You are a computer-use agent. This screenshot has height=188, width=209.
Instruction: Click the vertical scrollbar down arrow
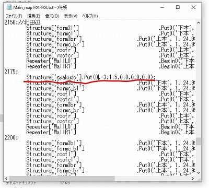198,173
